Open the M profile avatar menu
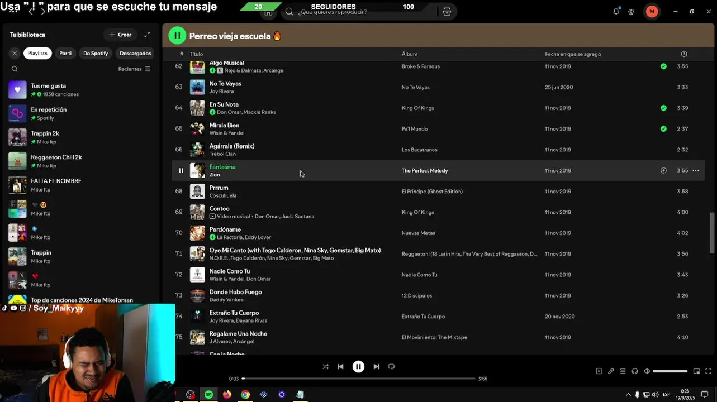Screen dimensions: 717x402 (x=652, y=11)
